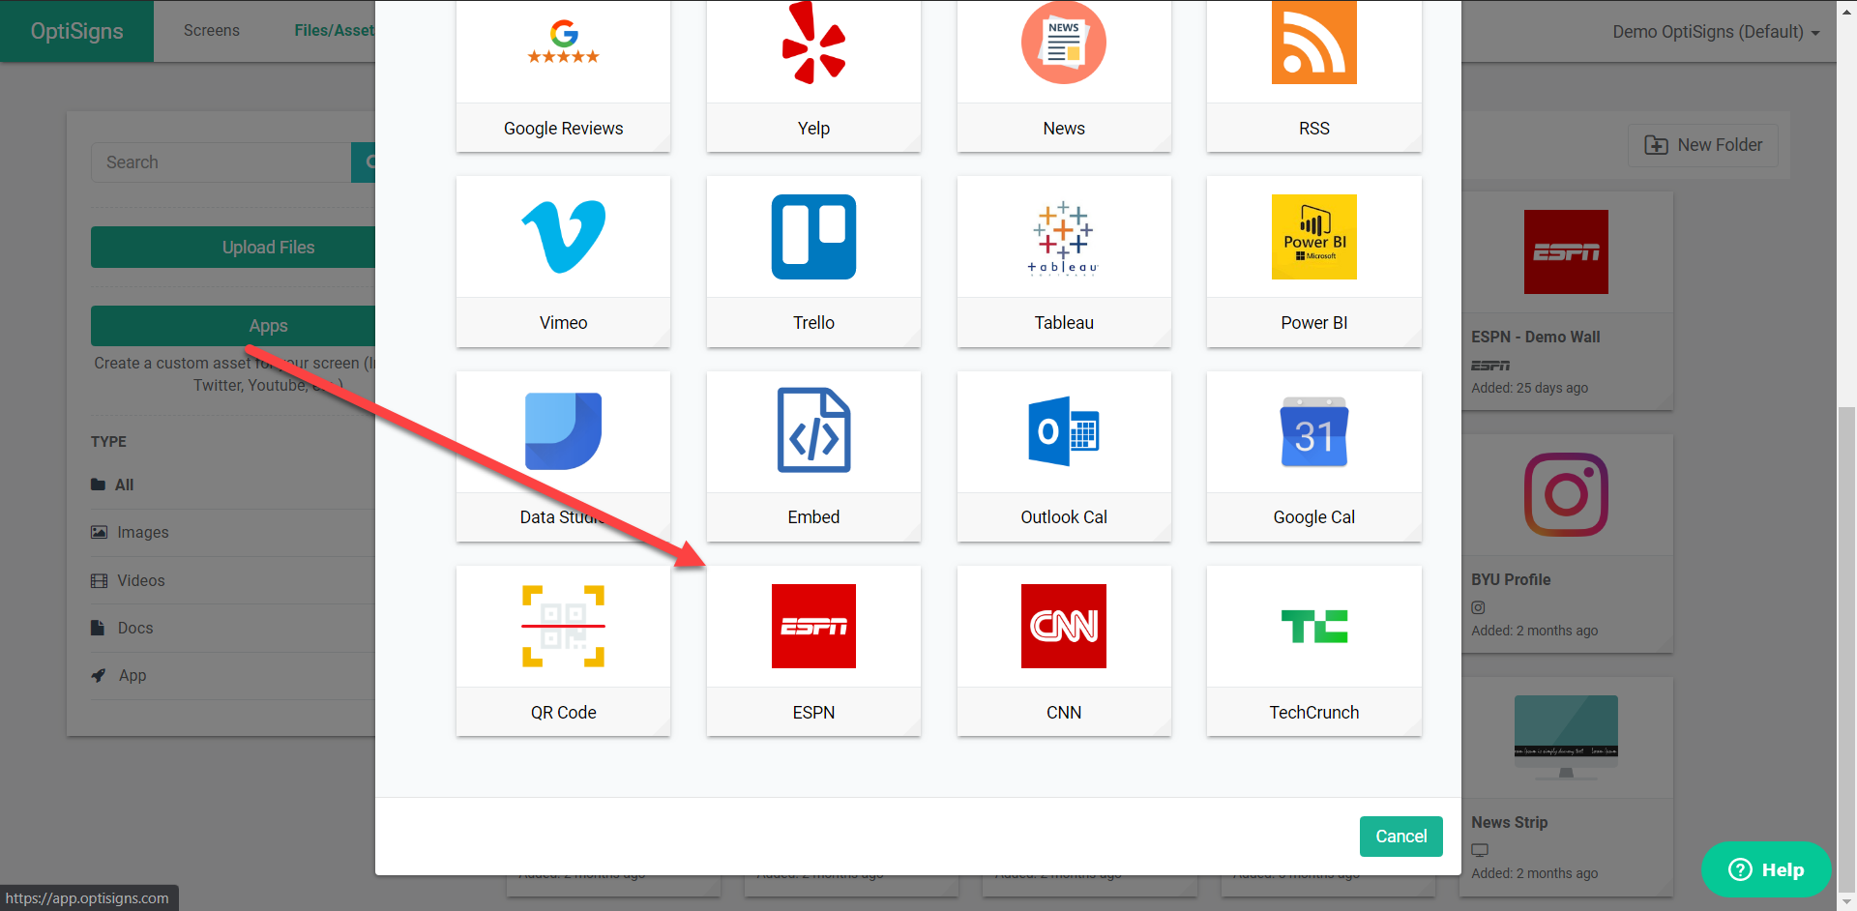The height and width of the screenshot is (911, 1857).
Task: Open the Trello app tile
Action: [813, 261]
